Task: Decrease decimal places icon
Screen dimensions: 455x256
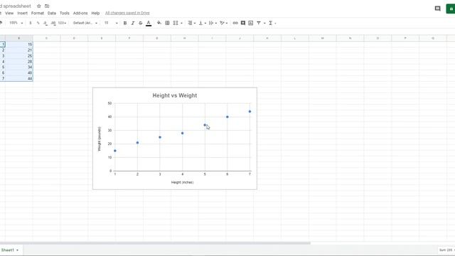Action: point(45,23)
